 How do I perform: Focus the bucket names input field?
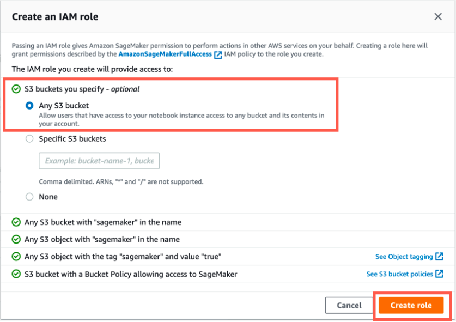(x=99, y=161)
